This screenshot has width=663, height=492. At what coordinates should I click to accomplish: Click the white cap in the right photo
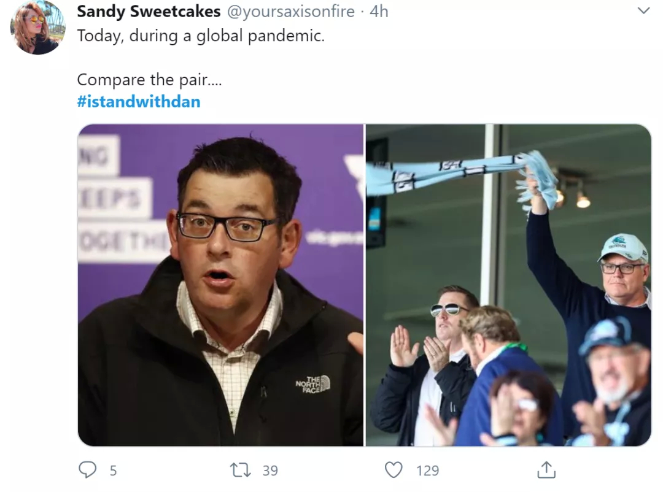[x=624, y=248]
